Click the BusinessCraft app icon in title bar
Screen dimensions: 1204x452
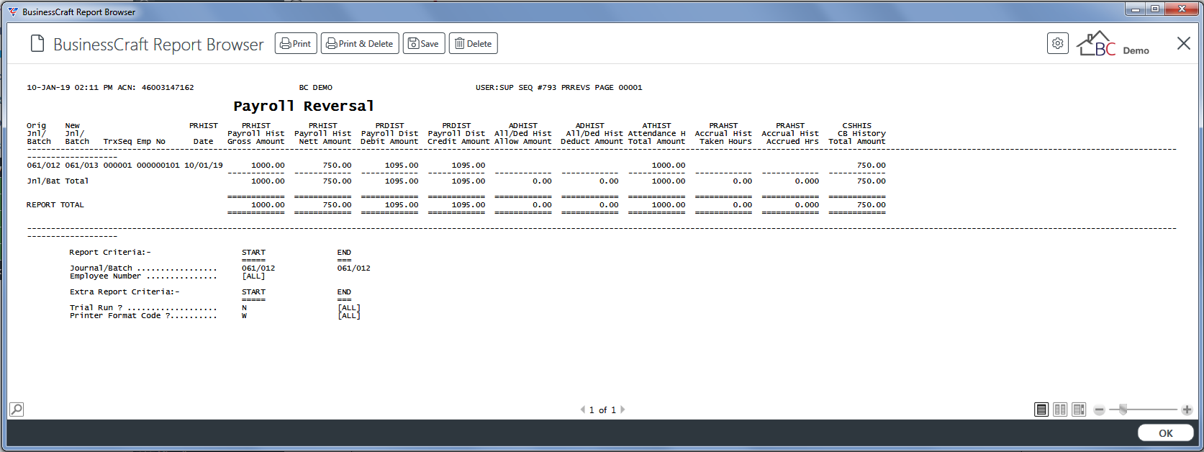point(13,12)
